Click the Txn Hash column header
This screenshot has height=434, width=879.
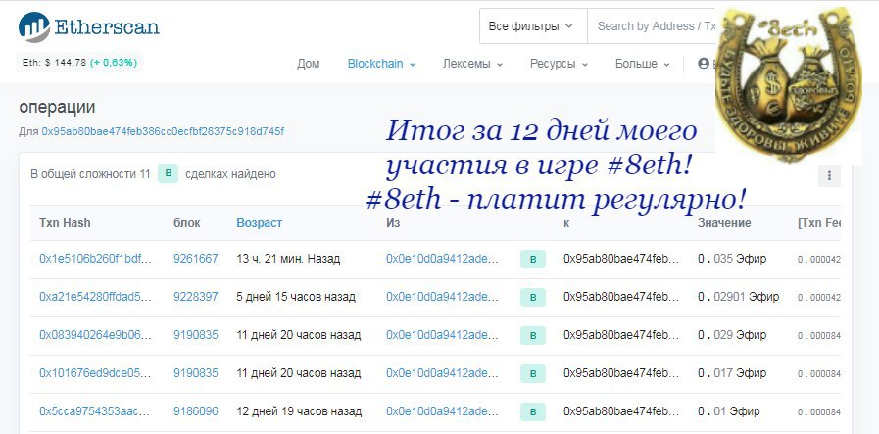point(65,223)
